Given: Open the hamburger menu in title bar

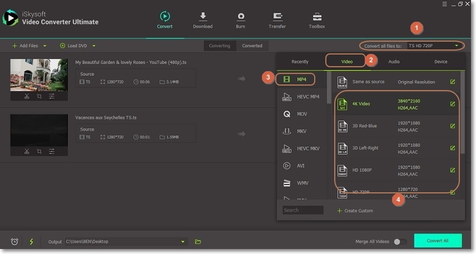Looking at the screenshot, I should tap(444, 4).
